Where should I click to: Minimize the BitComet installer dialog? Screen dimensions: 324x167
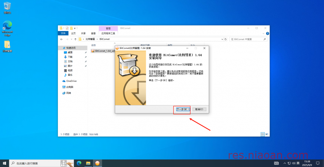187,48
